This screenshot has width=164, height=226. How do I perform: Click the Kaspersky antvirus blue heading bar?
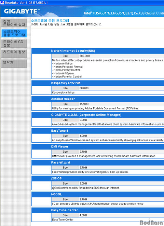98,83
